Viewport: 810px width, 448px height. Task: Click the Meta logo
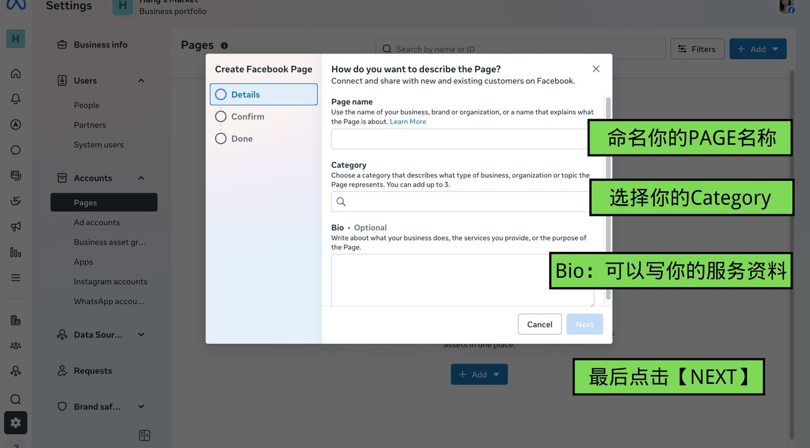click(x=16, y=5)
